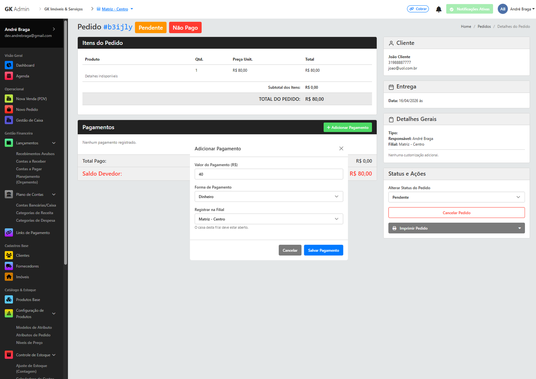Click the Clientes people icon

[x=9, y=255]
